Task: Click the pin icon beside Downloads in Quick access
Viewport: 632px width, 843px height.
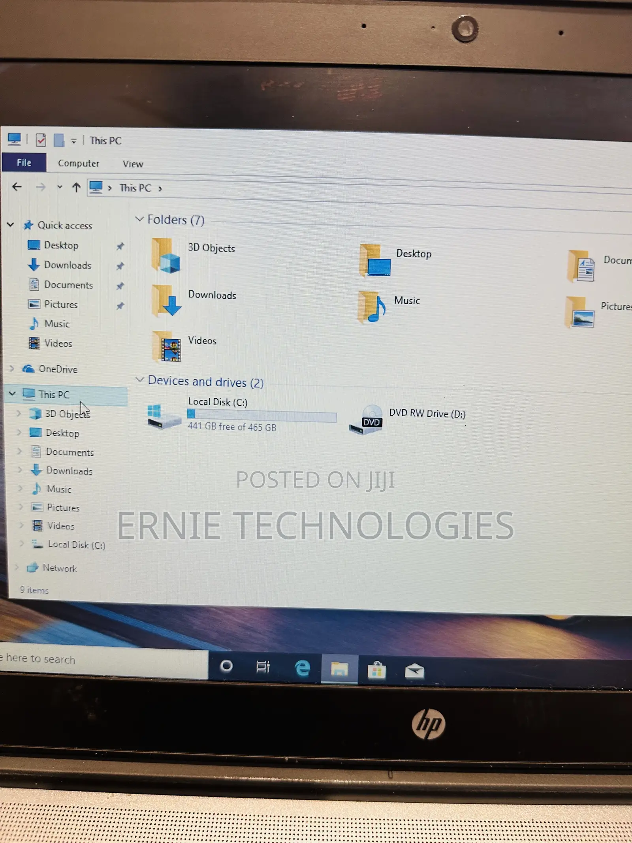Action: [x=120, y=266]
